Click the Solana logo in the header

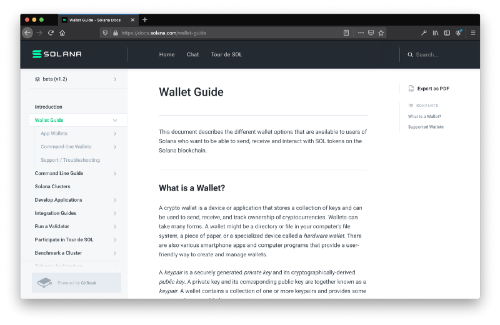tap(57, 54)
